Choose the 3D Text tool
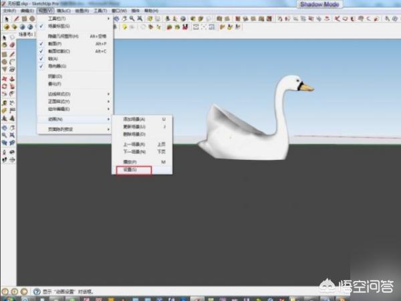The height and width of the screenshot is (301, 401). (12, 118)
